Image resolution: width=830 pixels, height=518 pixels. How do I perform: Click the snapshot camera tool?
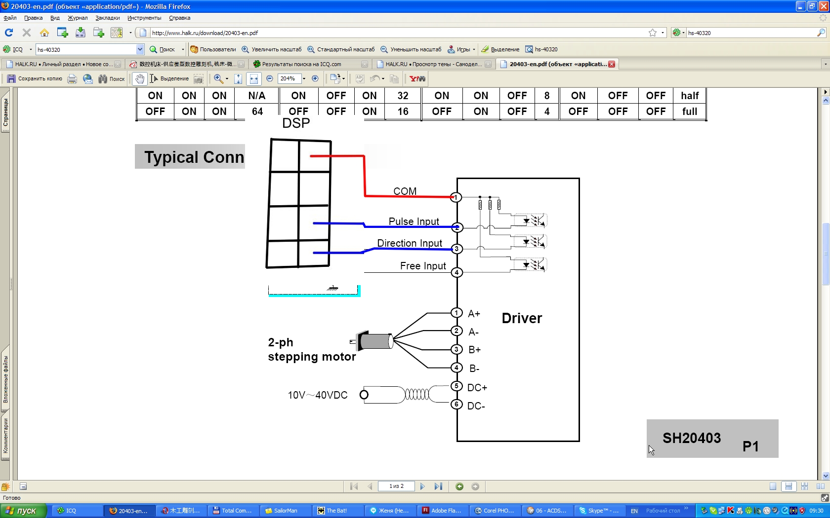coord(198,79)
